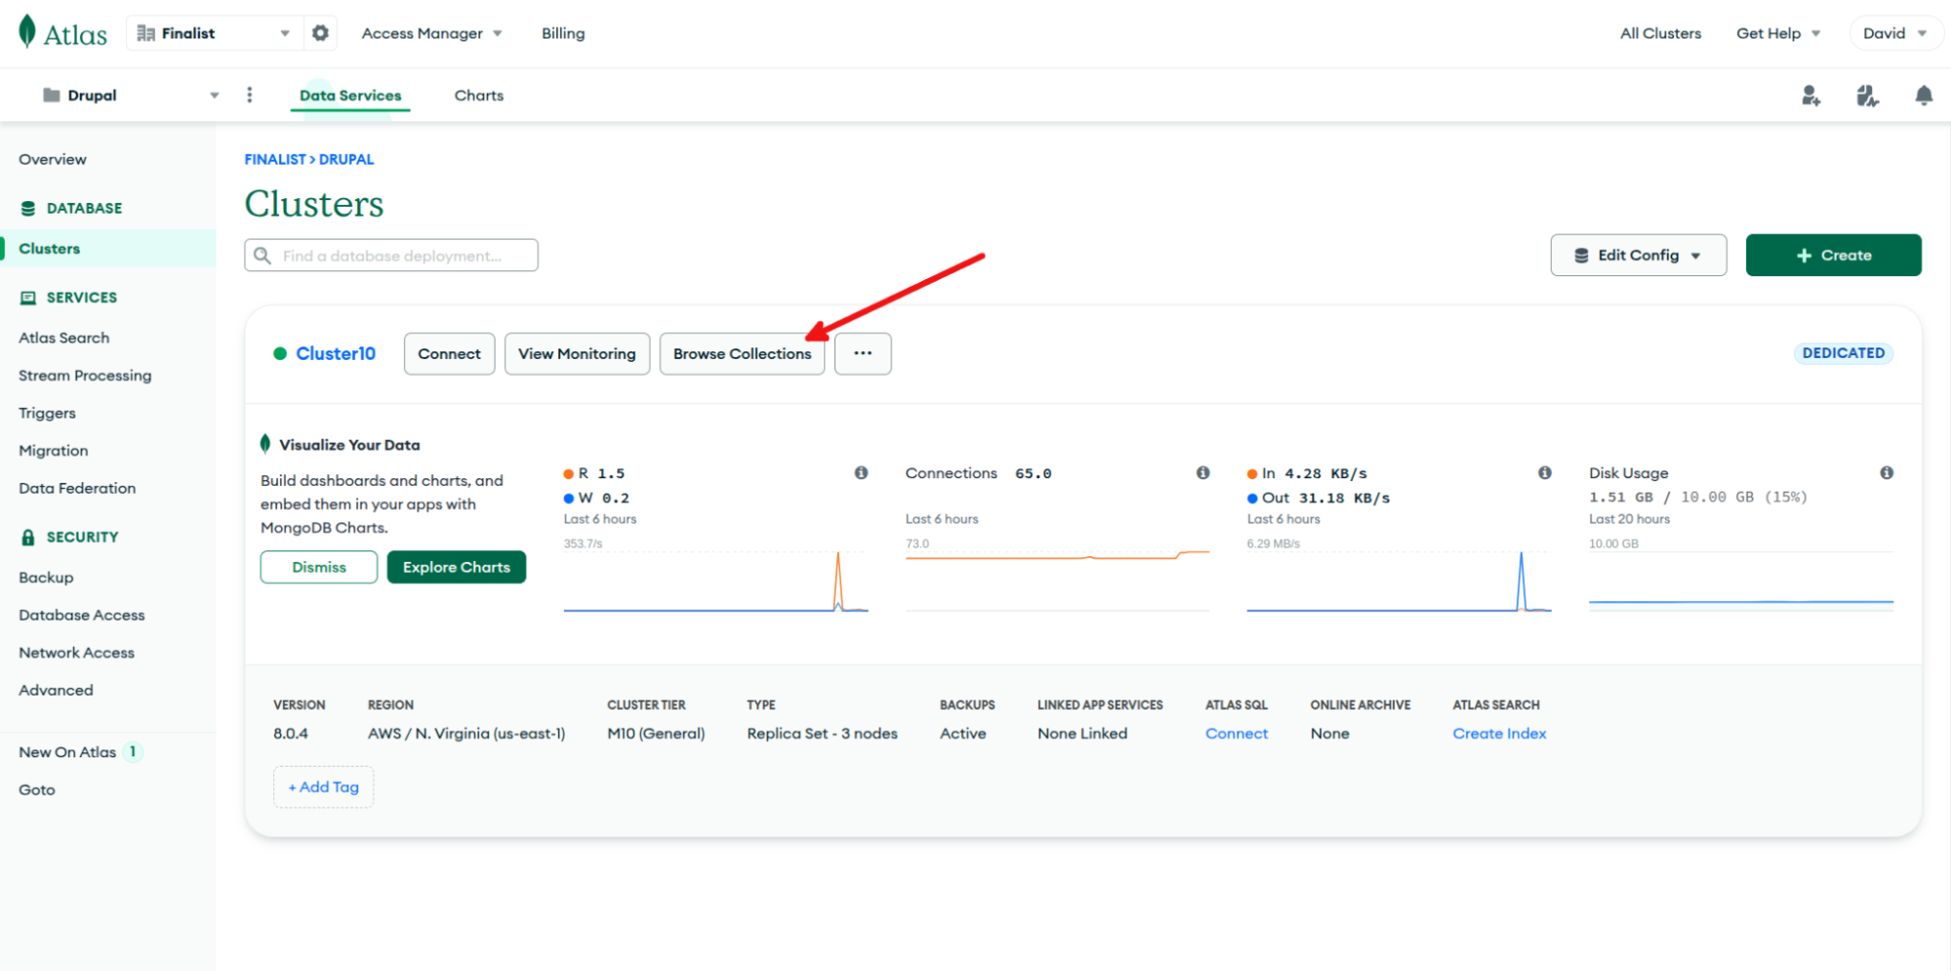The image size is (1951, 971).
Task: Open New On Atlas in sidebar
Action: click(67, 751)
